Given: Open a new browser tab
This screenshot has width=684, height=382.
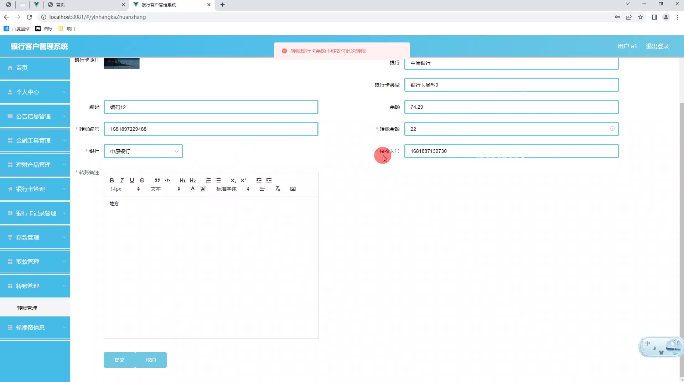Looking at the screenshot, I should (x=223, y=5).
